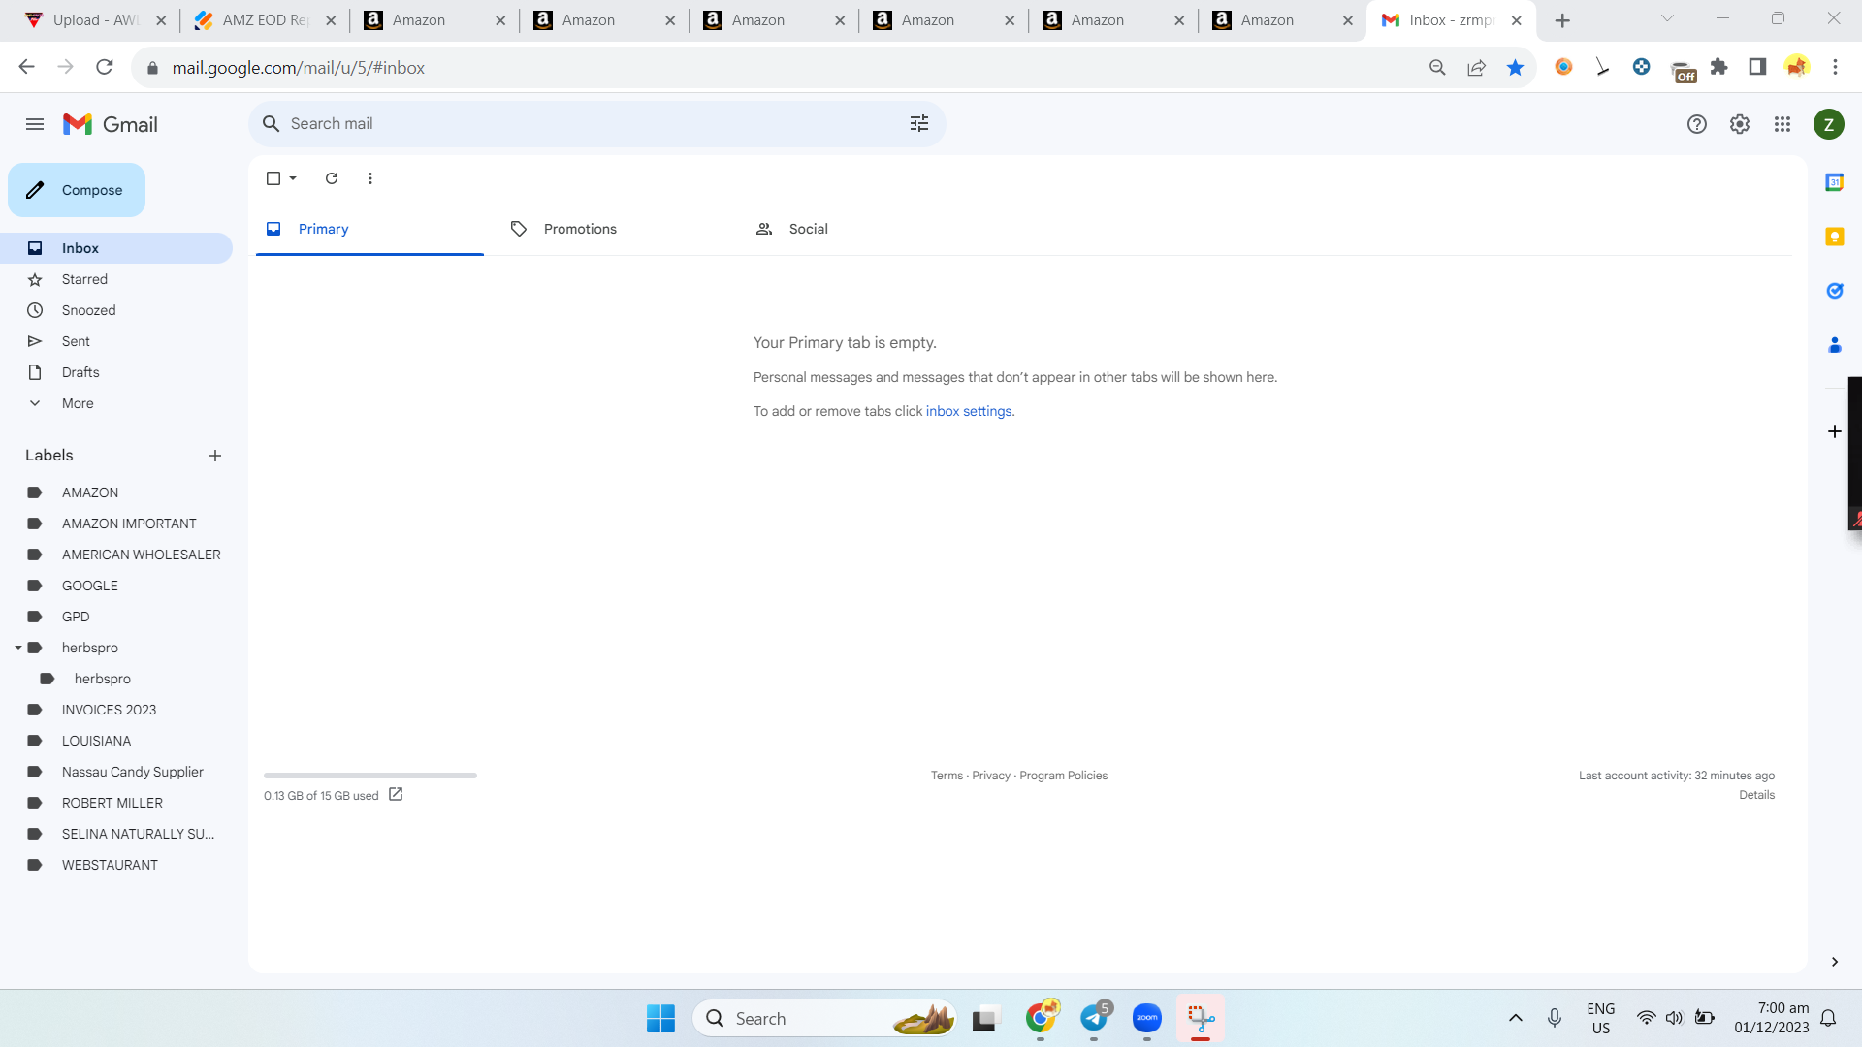Viewport: 1862px width, 1047px height.
Task: Toggle the select all checkbox
Action: pos(273,178)
